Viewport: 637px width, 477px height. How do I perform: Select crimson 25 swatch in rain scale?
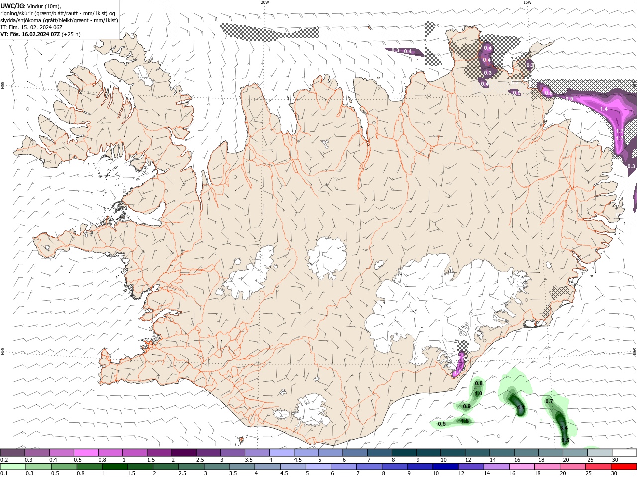pos(598,467)
